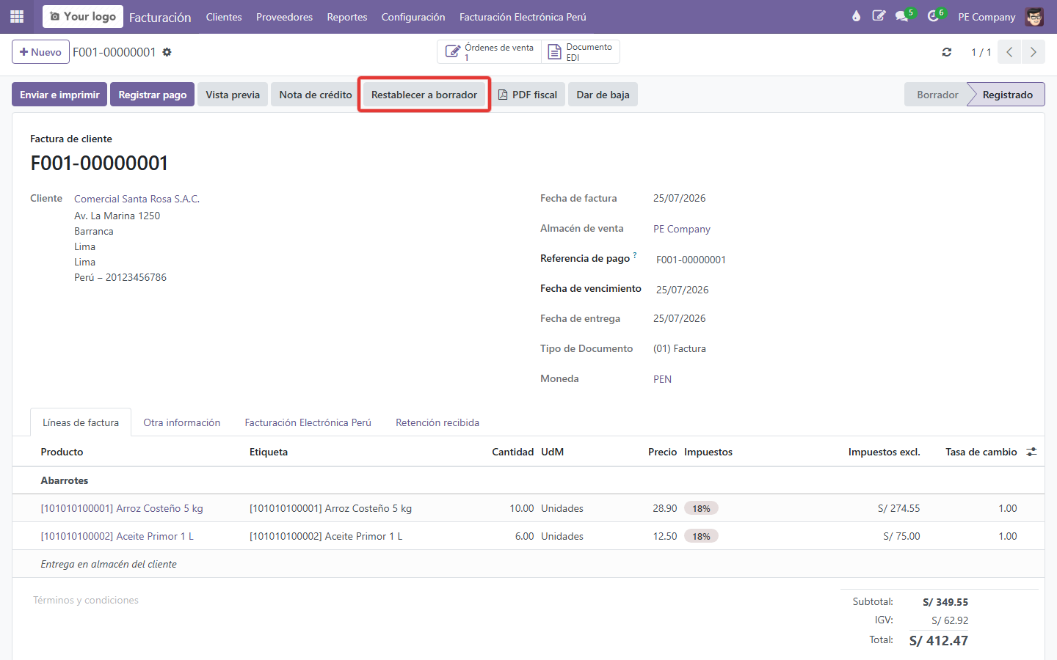This screenshot has width=1057, height=660.
Task: Click the droplet icon in top bar
Action: (x=856, y=16)
